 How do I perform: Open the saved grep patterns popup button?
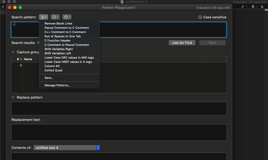[x=43, y=17]
